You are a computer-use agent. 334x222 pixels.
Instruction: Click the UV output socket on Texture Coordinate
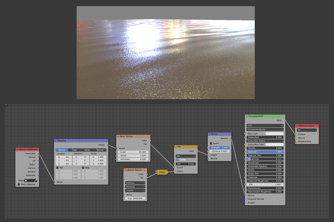[39, 161]
